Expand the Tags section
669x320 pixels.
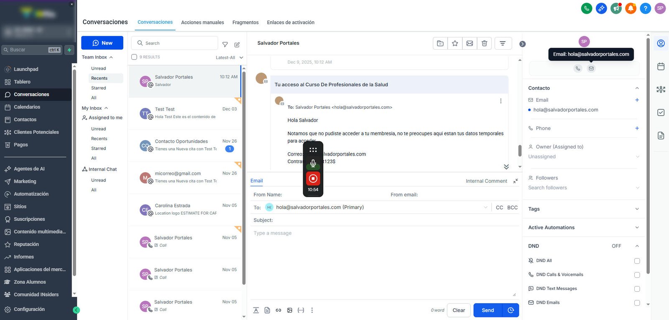[x=584, y=209]
